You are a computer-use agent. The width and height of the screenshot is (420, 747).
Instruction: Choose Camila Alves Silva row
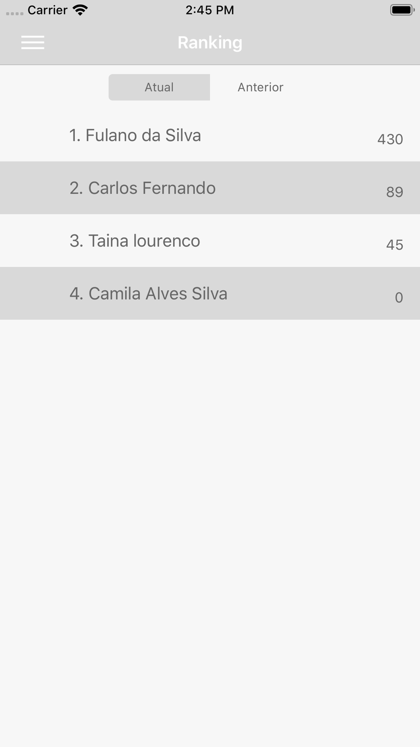pyautogui.click(x=210, y=293)
